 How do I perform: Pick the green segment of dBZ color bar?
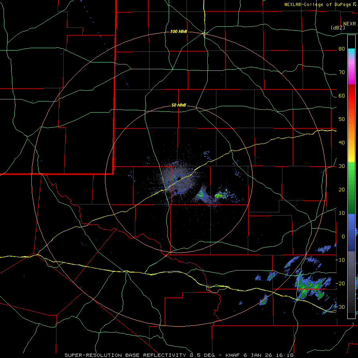(x=351, y=188)
